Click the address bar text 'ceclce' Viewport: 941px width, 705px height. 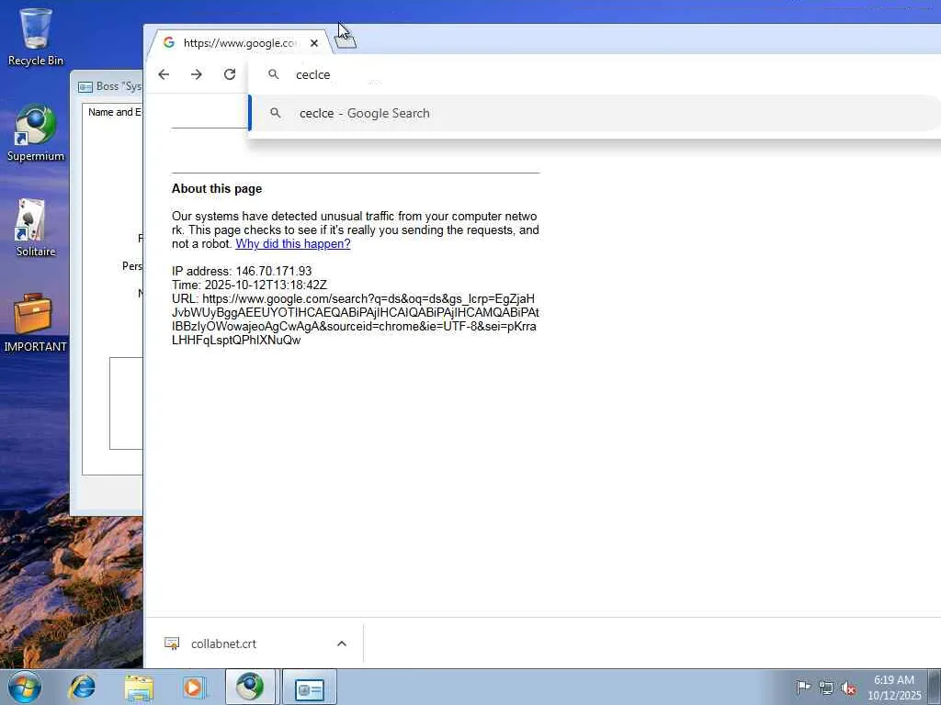[x=312, y=75]
